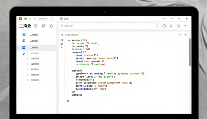
Task: Click the square document icon in top toolbar
Action: pyautogui.click(x=178, y=26)
